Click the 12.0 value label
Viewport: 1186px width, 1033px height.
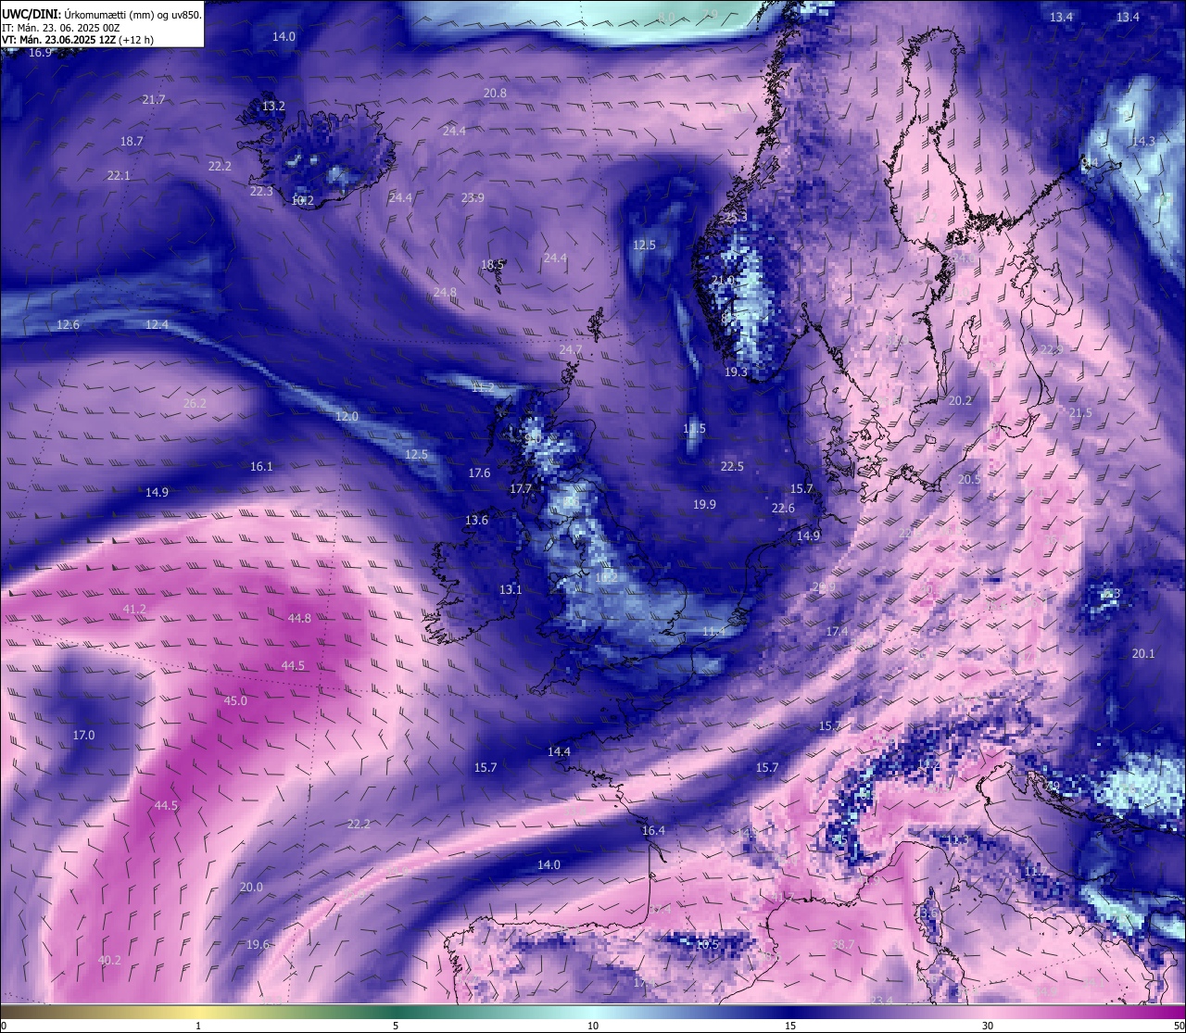coord(347,416)
